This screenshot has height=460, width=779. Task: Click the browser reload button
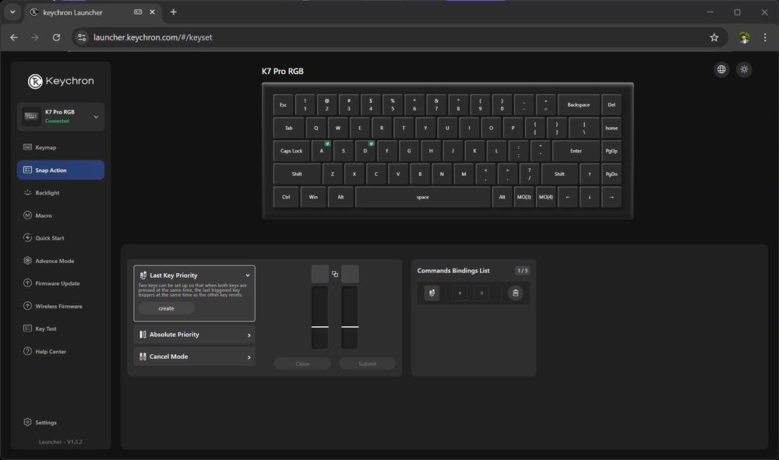coord(56,37)
